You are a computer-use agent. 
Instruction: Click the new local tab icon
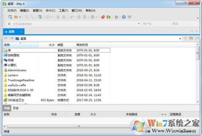coord(40,17)
